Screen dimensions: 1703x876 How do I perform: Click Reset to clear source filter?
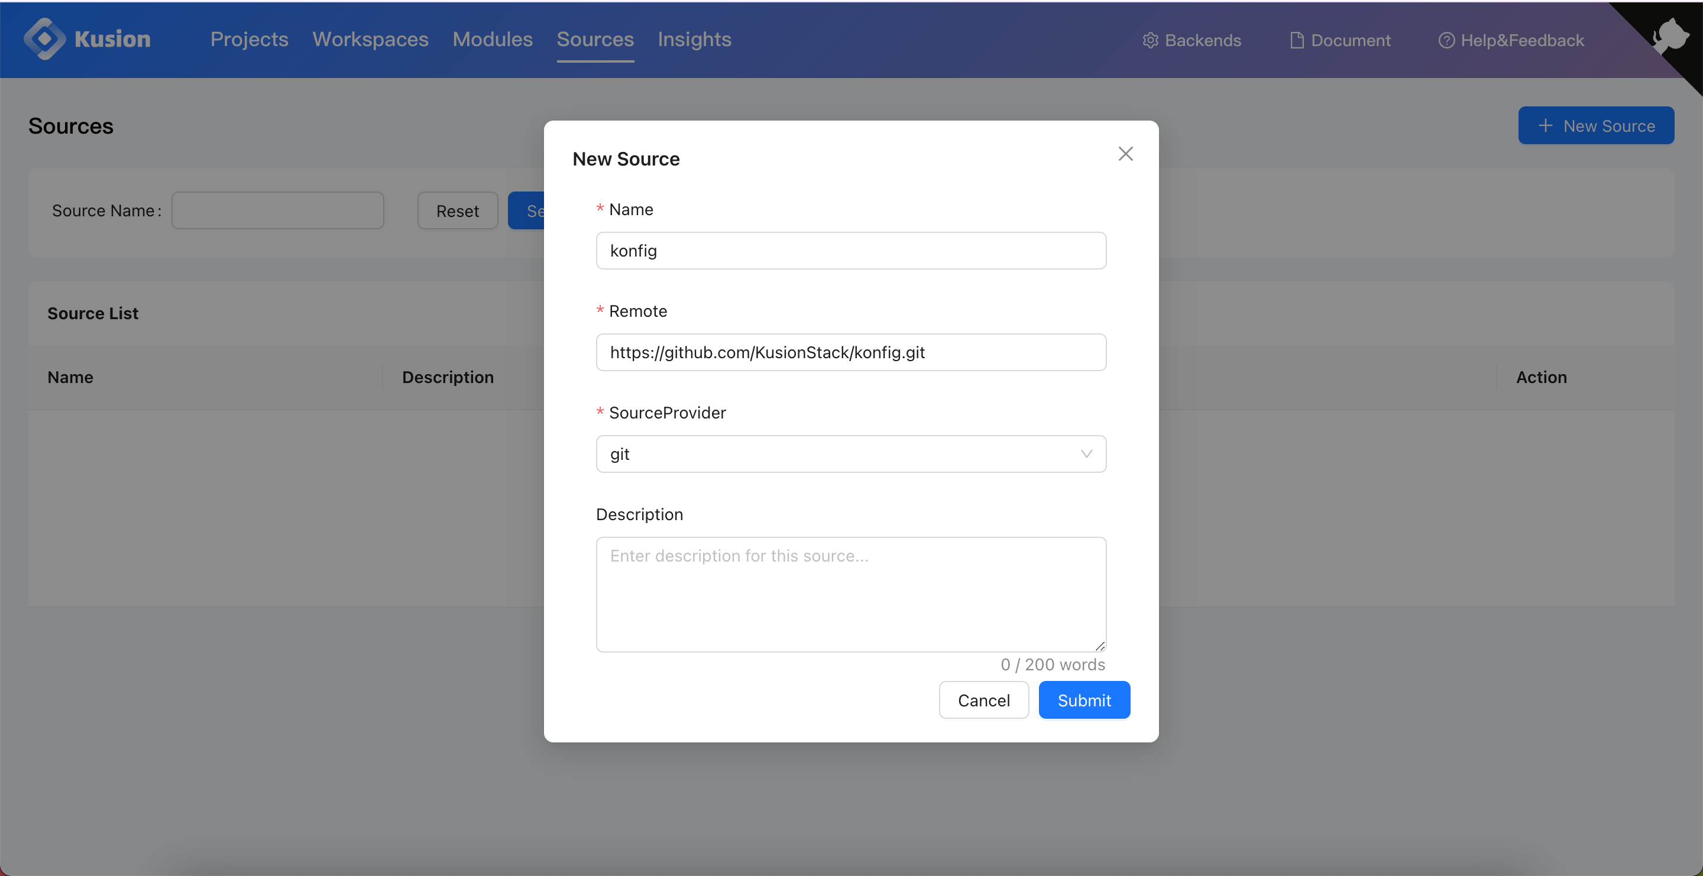(x=456, y=210)
